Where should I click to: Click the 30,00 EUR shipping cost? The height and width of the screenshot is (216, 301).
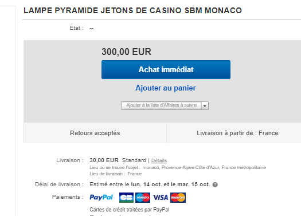(x=104, y=160)
